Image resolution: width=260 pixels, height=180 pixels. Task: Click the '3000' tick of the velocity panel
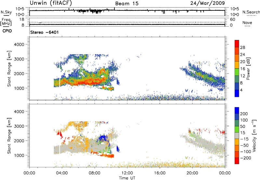(19, 126)
